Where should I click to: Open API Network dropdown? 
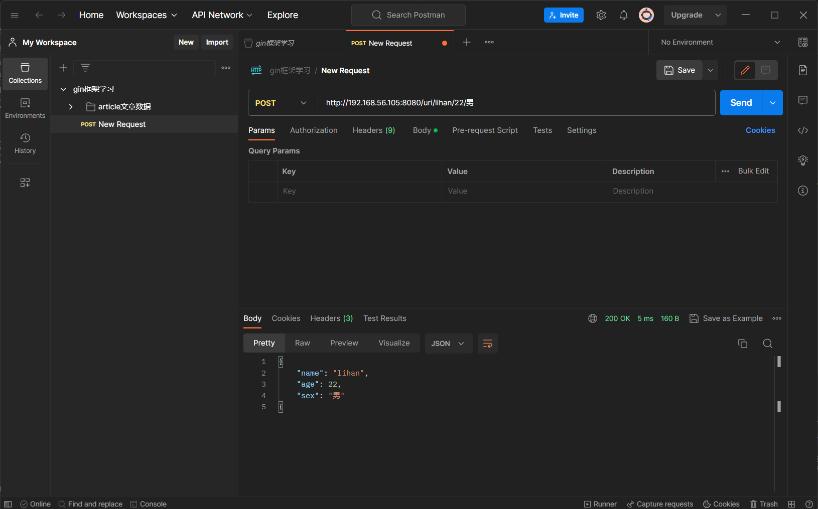(x=222, y=15)
